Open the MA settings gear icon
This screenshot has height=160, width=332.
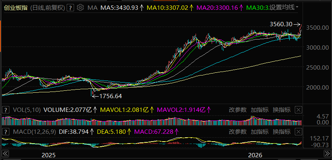[x=80, y=7]
